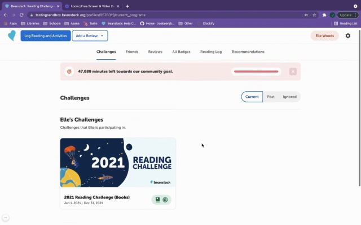Click the green circular badge icon

(x=165, y=200)
